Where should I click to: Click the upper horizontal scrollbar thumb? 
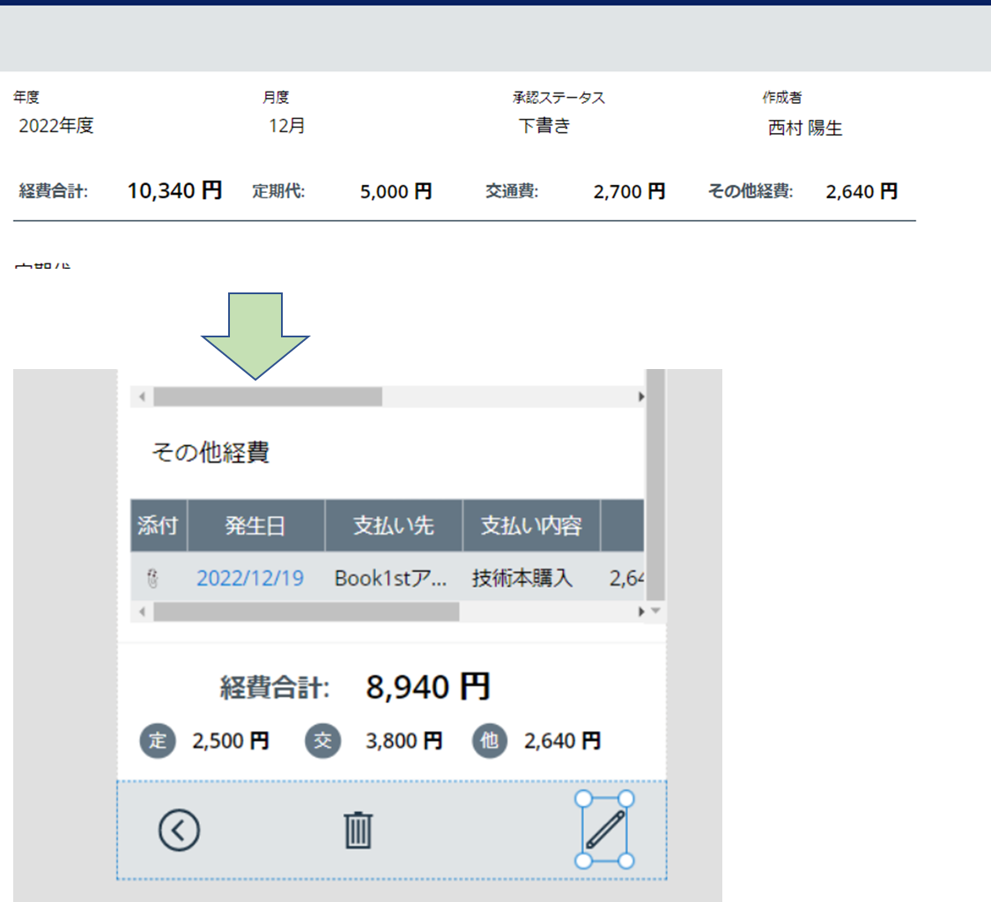pos(268,396)
